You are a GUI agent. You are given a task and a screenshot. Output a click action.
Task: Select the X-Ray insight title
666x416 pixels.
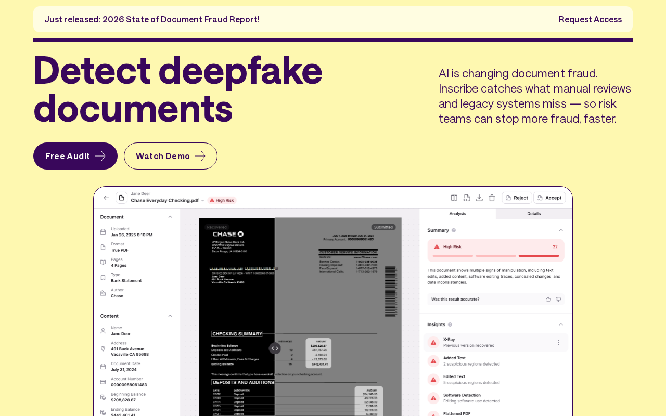pos(449,340)
